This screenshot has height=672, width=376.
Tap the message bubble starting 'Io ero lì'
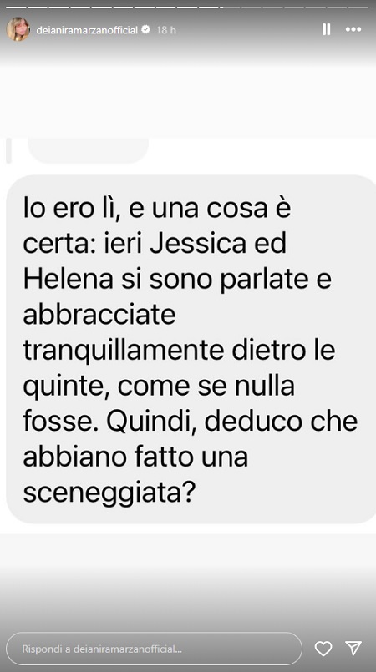pyautogui.click(x=191, y=349)
